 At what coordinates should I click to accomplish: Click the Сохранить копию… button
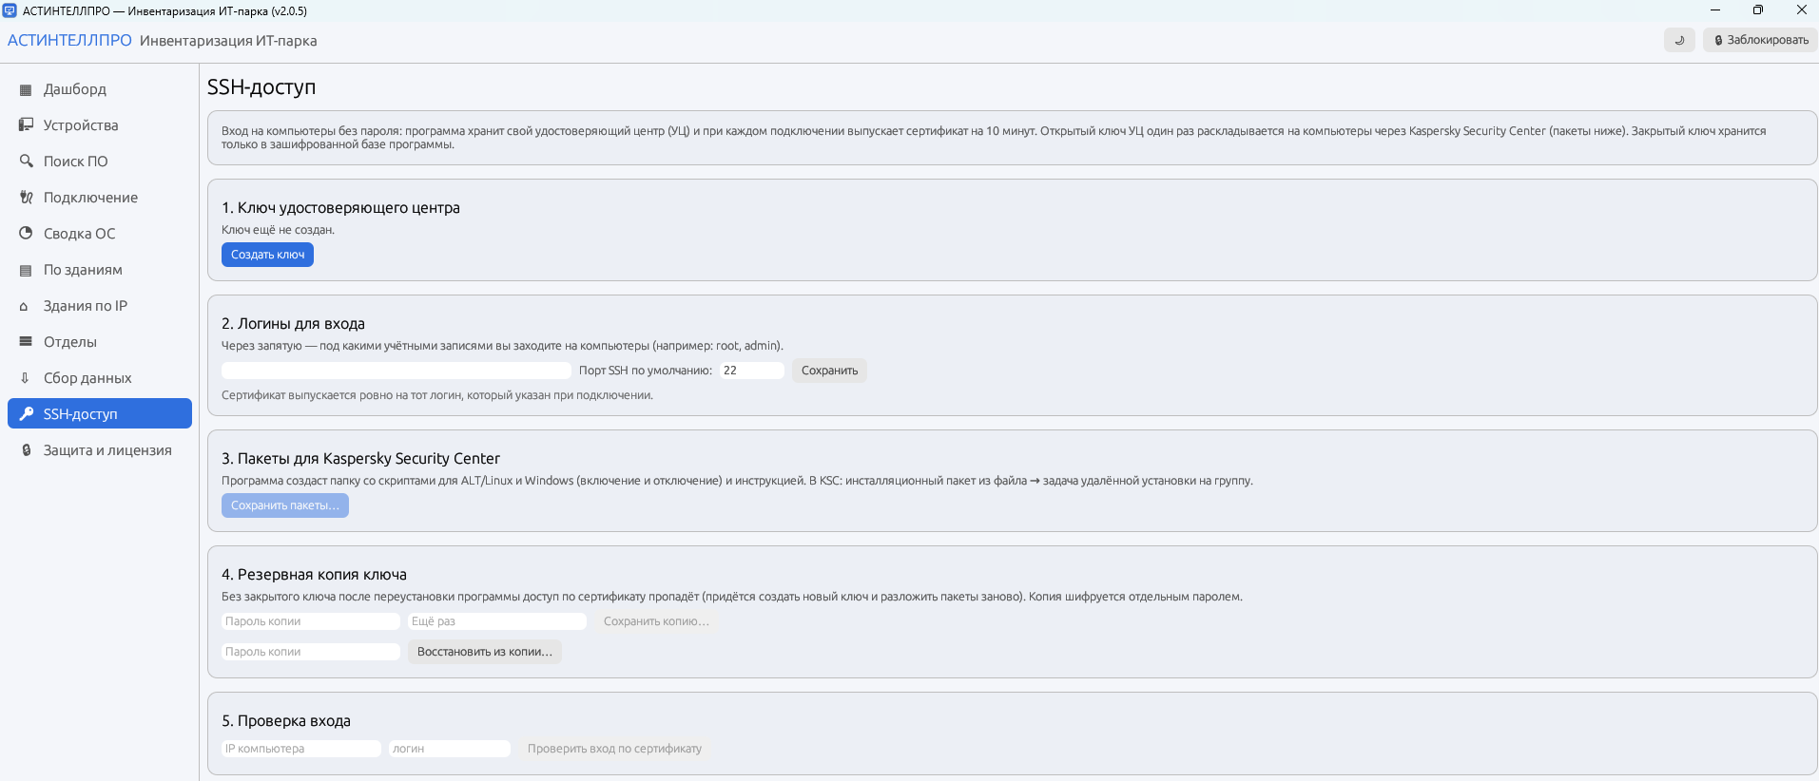coord(656,621)
